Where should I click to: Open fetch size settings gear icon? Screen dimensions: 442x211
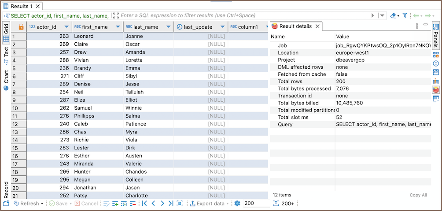tap(237, 204)
